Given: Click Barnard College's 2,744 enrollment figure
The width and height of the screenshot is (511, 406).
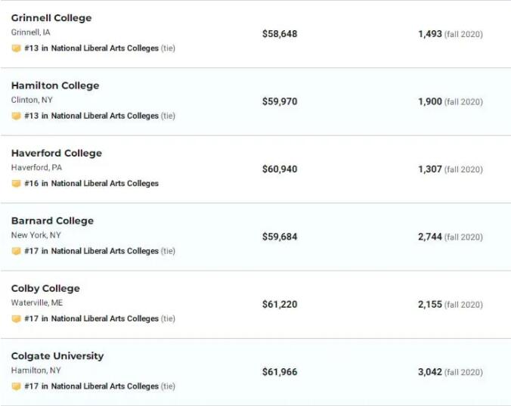Looking at the screenshot, I should pyautogui.click(x=430, y=237).
